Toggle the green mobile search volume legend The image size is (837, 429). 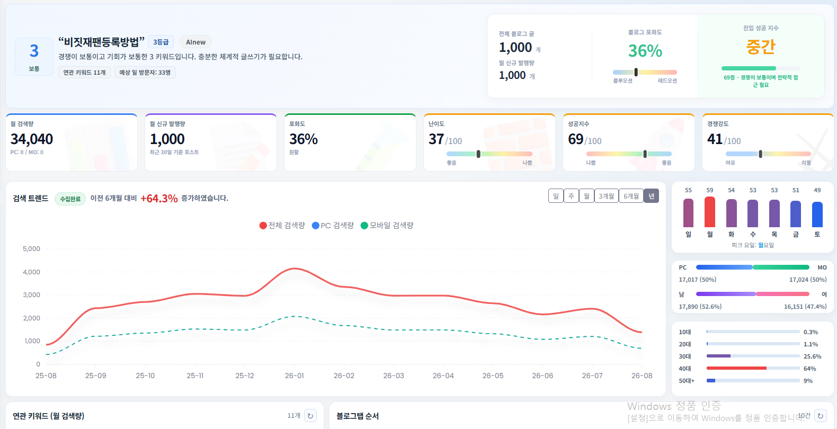(x=387, y=226)
